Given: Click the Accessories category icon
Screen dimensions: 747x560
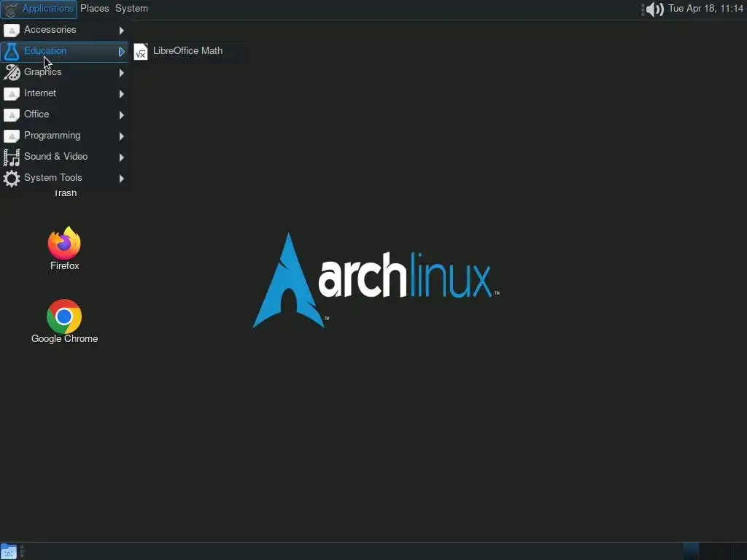Looking at the screenshot, I should point(12,31).
